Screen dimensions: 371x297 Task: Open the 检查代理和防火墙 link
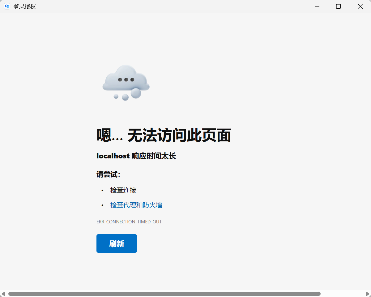(x=136, y=205)
